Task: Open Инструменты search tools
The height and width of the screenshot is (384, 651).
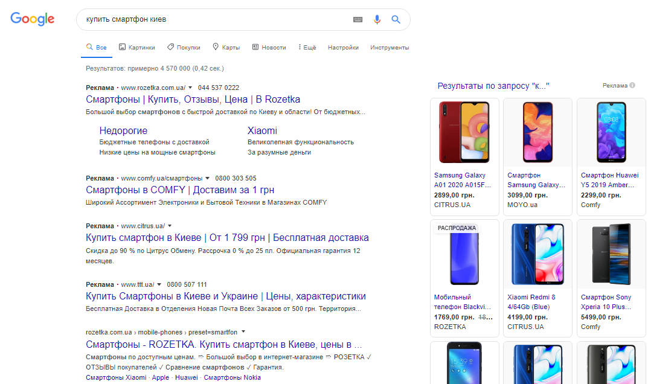Action: click(x=390, y=47)
